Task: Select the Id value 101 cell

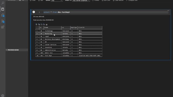Action: tap(41, 56)
